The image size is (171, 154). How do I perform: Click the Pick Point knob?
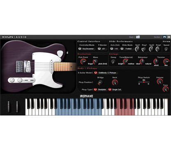click(x=83, y=61)
